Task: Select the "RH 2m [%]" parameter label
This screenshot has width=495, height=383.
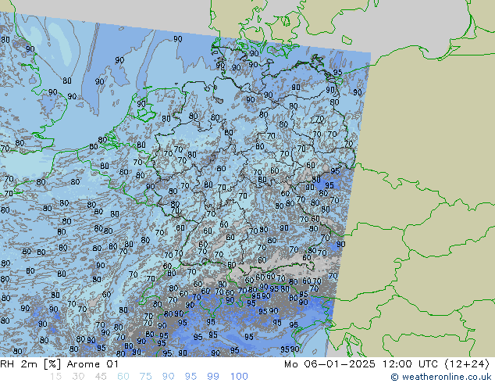Action: pyautogui.click(x=30, y=364)
